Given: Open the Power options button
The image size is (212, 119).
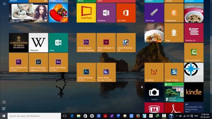Looking at the screenshot, I should tap(4, 102).
